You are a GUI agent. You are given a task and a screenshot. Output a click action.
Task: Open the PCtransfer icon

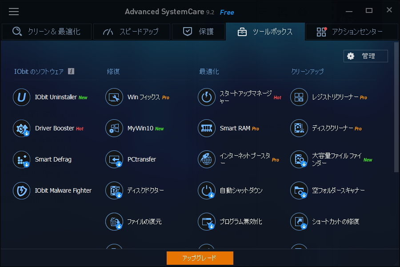[x=114, y=159]
